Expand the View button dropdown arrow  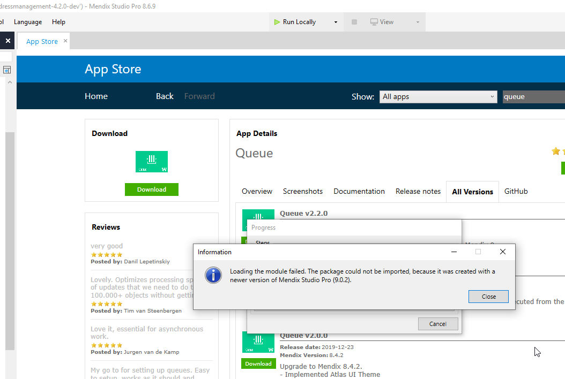tap(417, 21)
